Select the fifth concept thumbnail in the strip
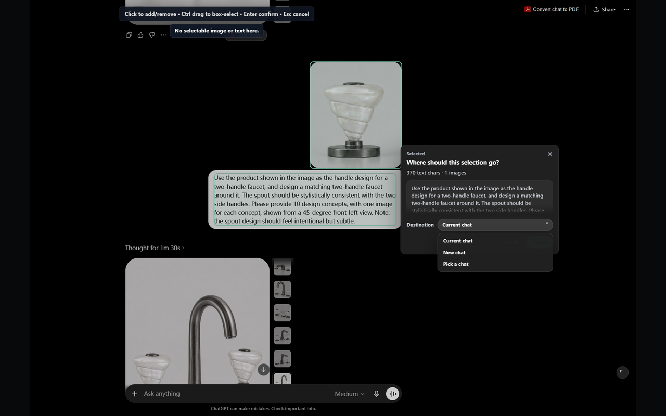The width and height of the screenshot is (666, 416). [282, 358]
